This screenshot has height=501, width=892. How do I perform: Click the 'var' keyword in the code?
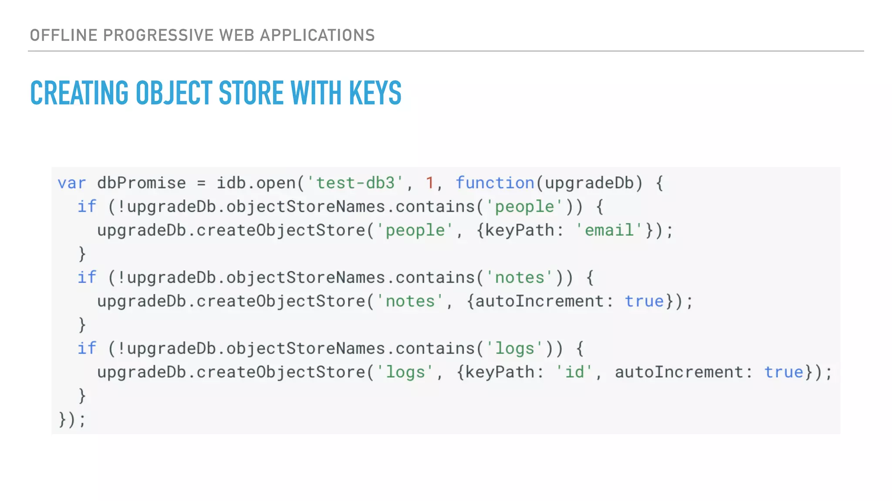tap(72, 183)
